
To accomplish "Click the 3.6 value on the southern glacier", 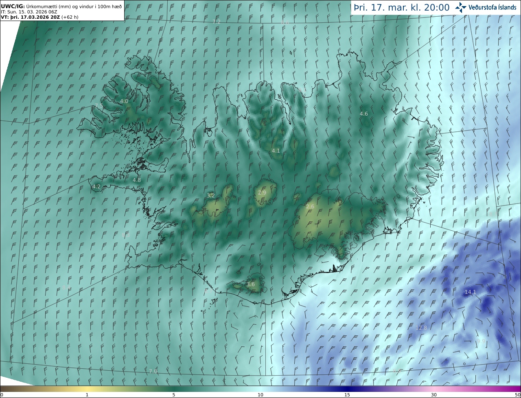I will (251, 284).
